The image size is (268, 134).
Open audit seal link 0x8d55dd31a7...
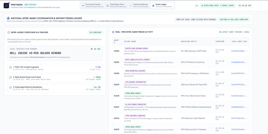coord(239,107)
